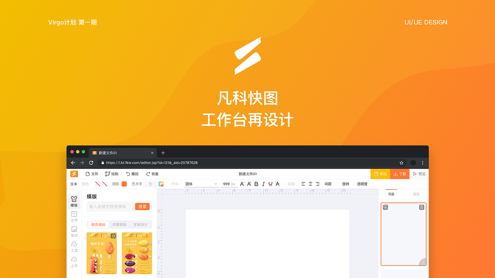Click the 恢复 redo arrow in the toolbar
495x278 pixels.
(152, 174)
